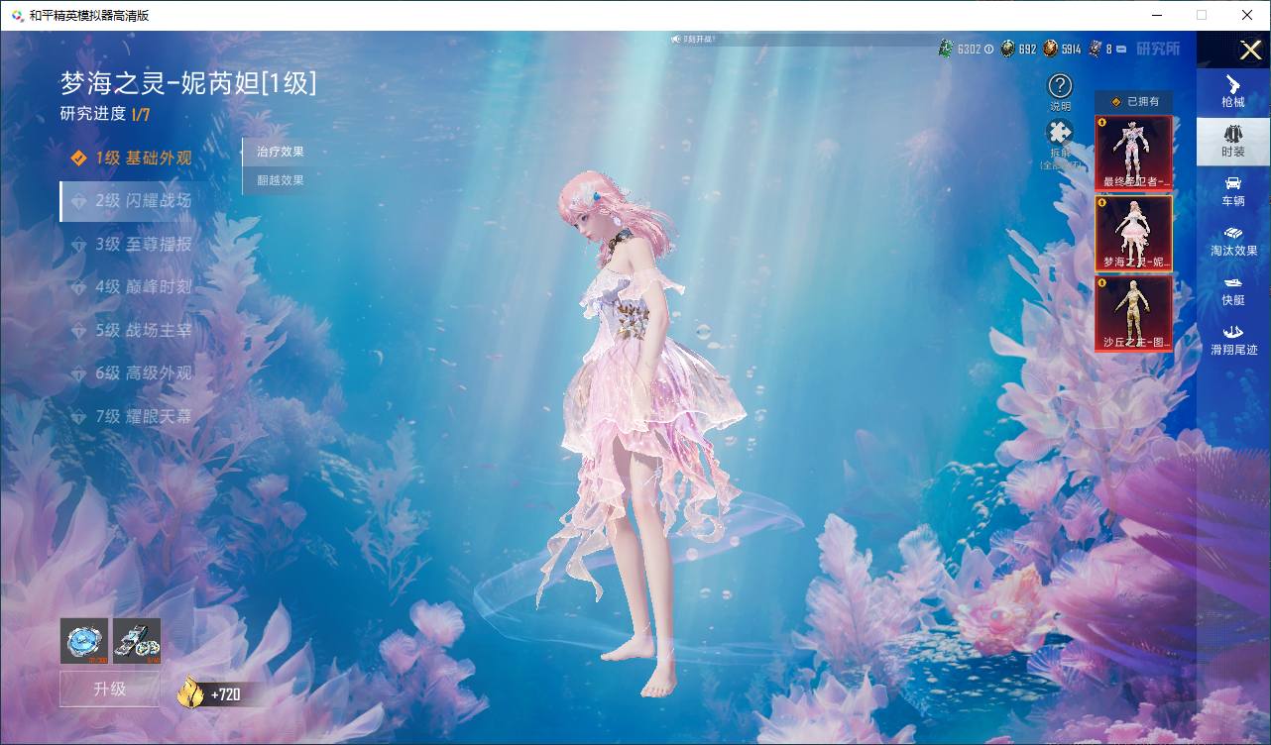This screenshot has height=745, width=1271.
Task: Select the 最终守卫者 outfit thumbnail
Action: (1133, 153)
